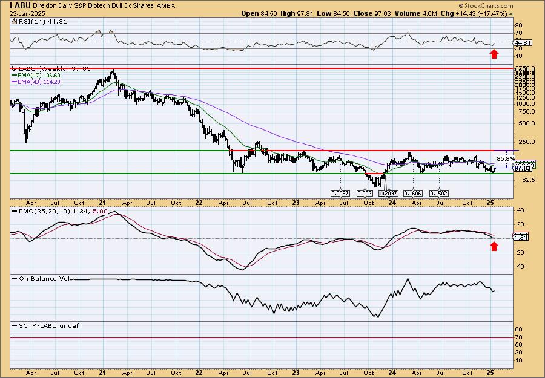Image resolution: width=545 pixels, height=378 pixels.
Task: Click the Close 97.03 header value
Action: click(x=372, y=13)
